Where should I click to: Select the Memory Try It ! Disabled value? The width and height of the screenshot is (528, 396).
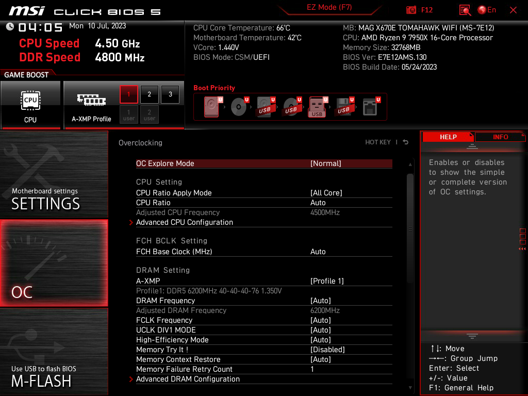click(327, 350)
